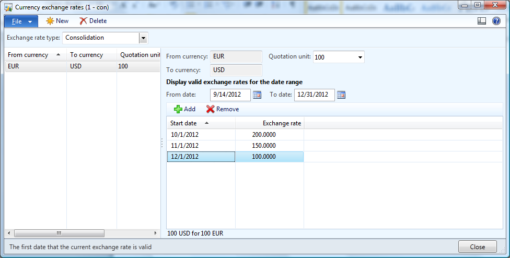Image resolution: width=510 pixels, height=258 pixels.
Task: Click the View layout icon beside Help
Action: [x=482, y=21]
